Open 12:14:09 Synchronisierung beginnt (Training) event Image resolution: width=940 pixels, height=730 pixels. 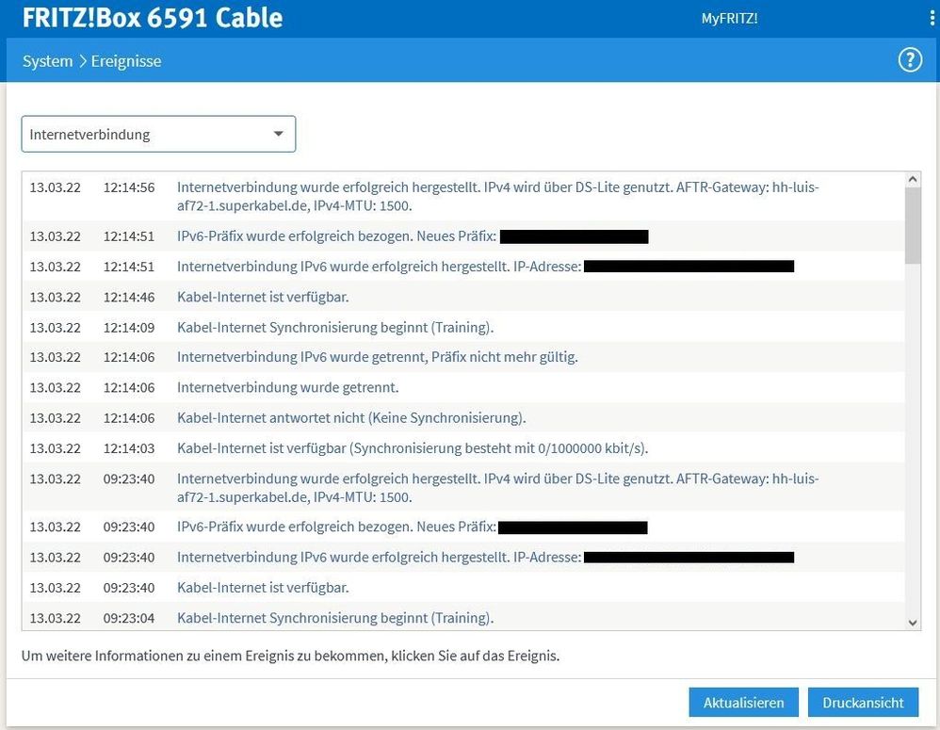[x=463, y=327]
